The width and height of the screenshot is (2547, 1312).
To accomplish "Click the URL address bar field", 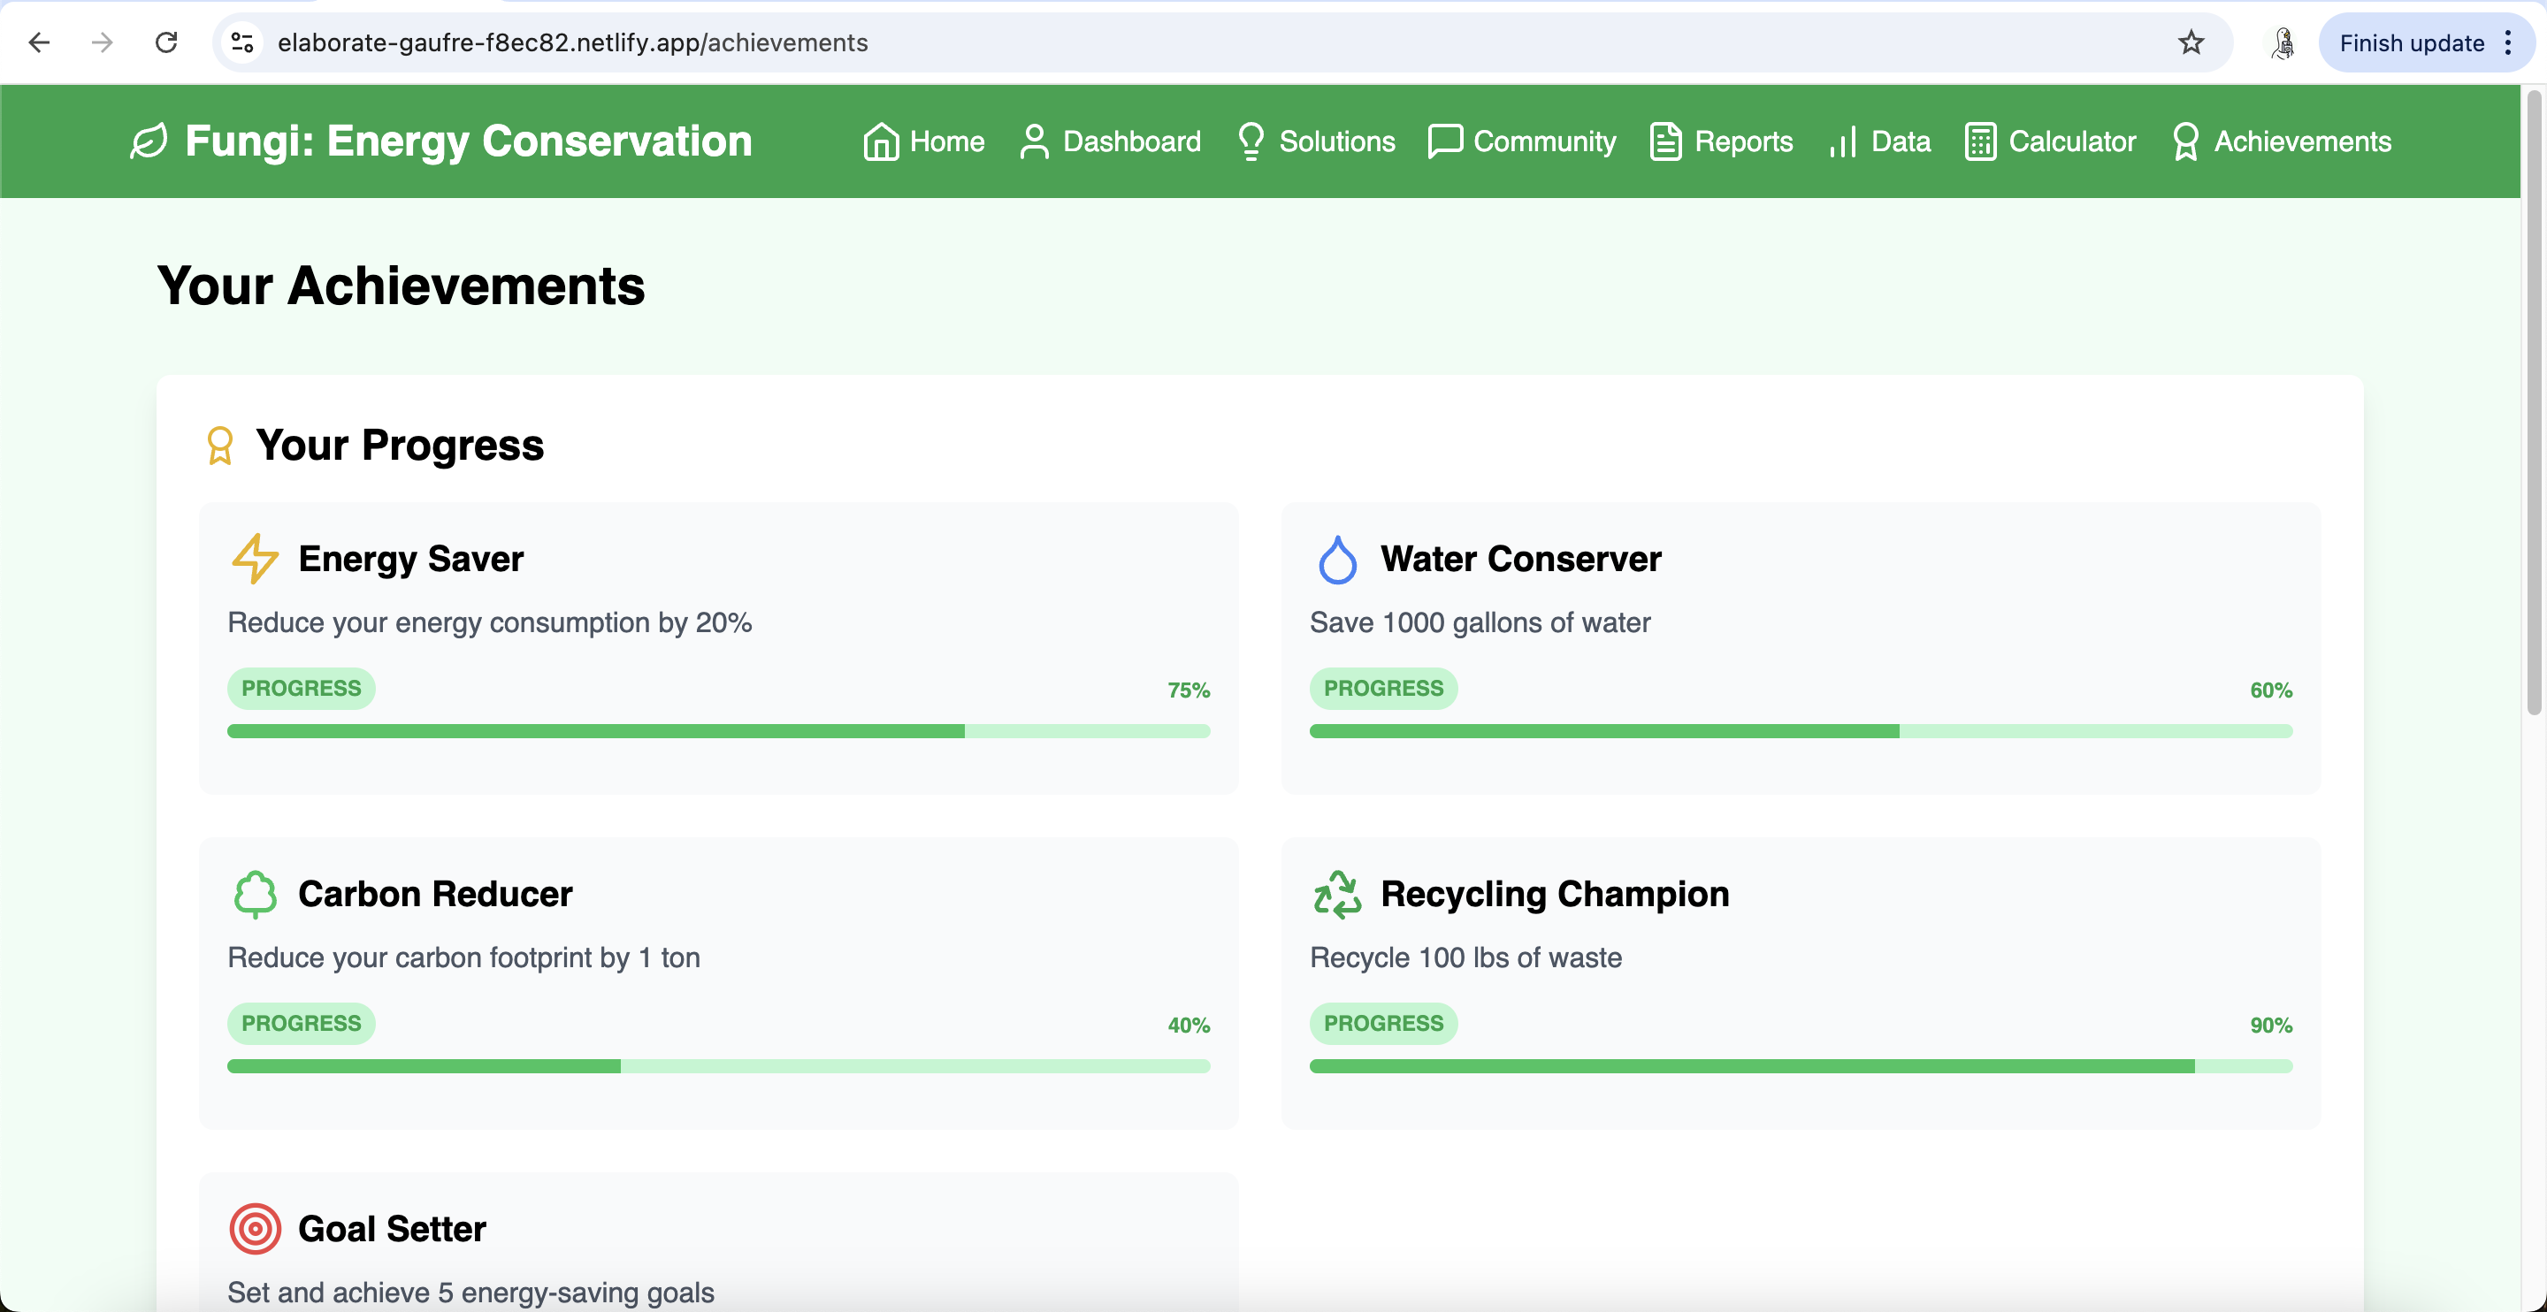I will pyautogui.click(x=1187, y=42).
